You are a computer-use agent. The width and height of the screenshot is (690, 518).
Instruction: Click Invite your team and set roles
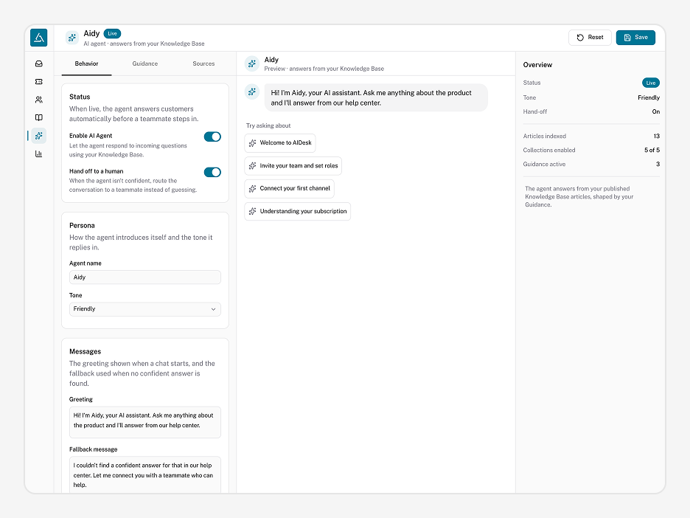pyautogui.click(x=293, y=165)
